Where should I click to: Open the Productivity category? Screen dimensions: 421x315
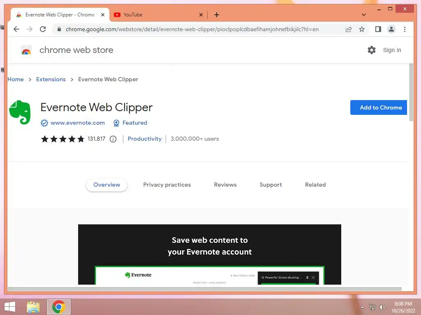point(144,139)
